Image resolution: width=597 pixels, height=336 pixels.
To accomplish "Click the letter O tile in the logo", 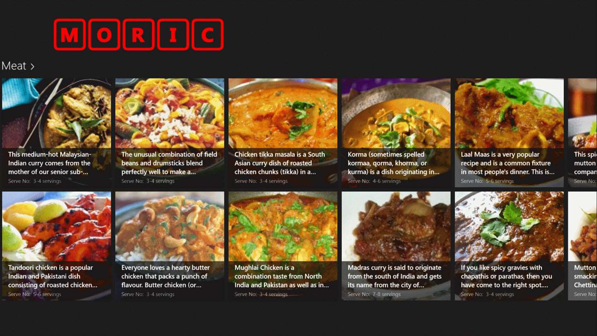I will tap(104, 34).
